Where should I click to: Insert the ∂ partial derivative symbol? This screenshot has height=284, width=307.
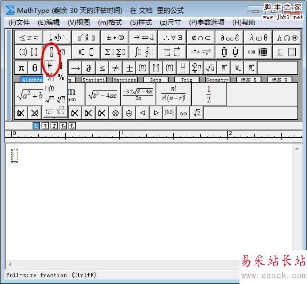(x=89, y=68)
